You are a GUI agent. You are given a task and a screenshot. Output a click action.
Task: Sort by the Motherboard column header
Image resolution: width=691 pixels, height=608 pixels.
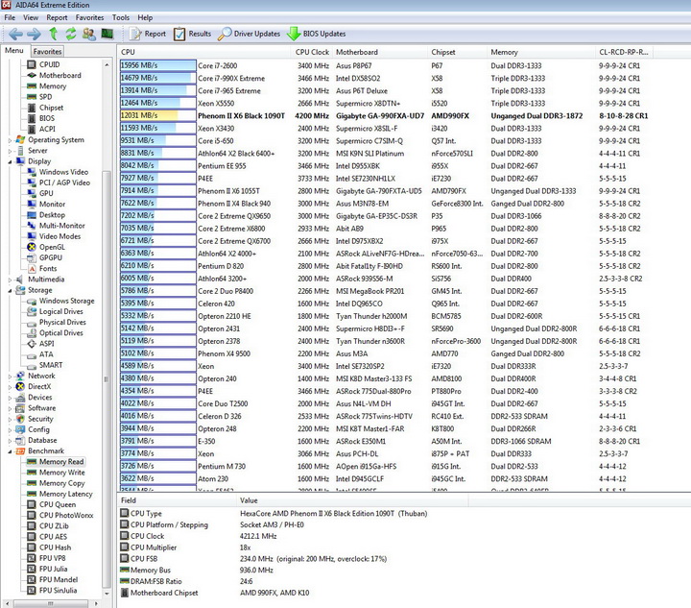coord(380,52)
